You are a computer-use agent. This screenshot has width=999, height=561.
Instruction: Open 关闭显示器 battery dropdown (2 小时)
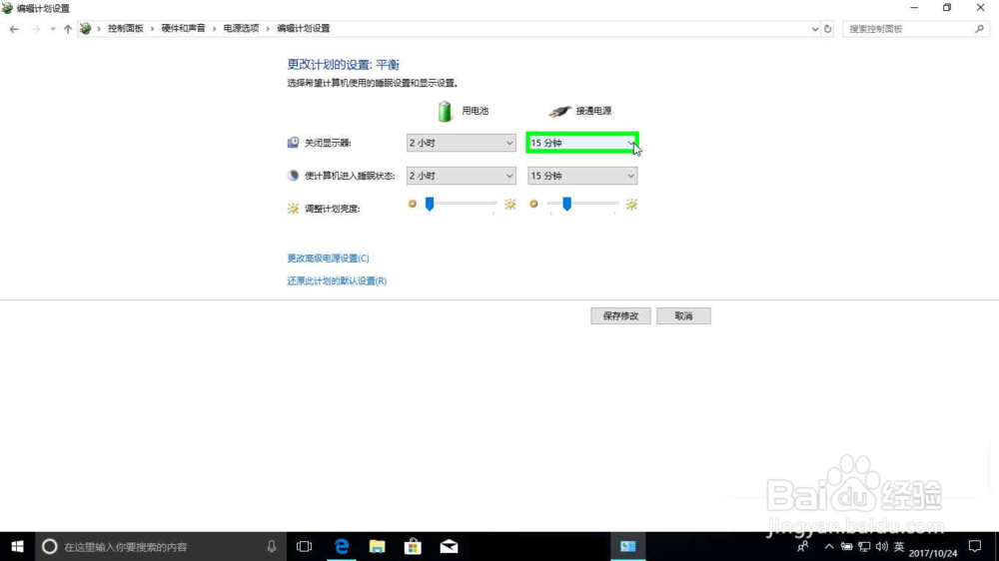461,143
